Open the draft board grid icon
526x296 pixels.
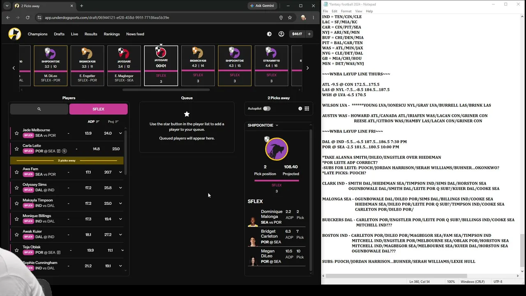(307, 109)
